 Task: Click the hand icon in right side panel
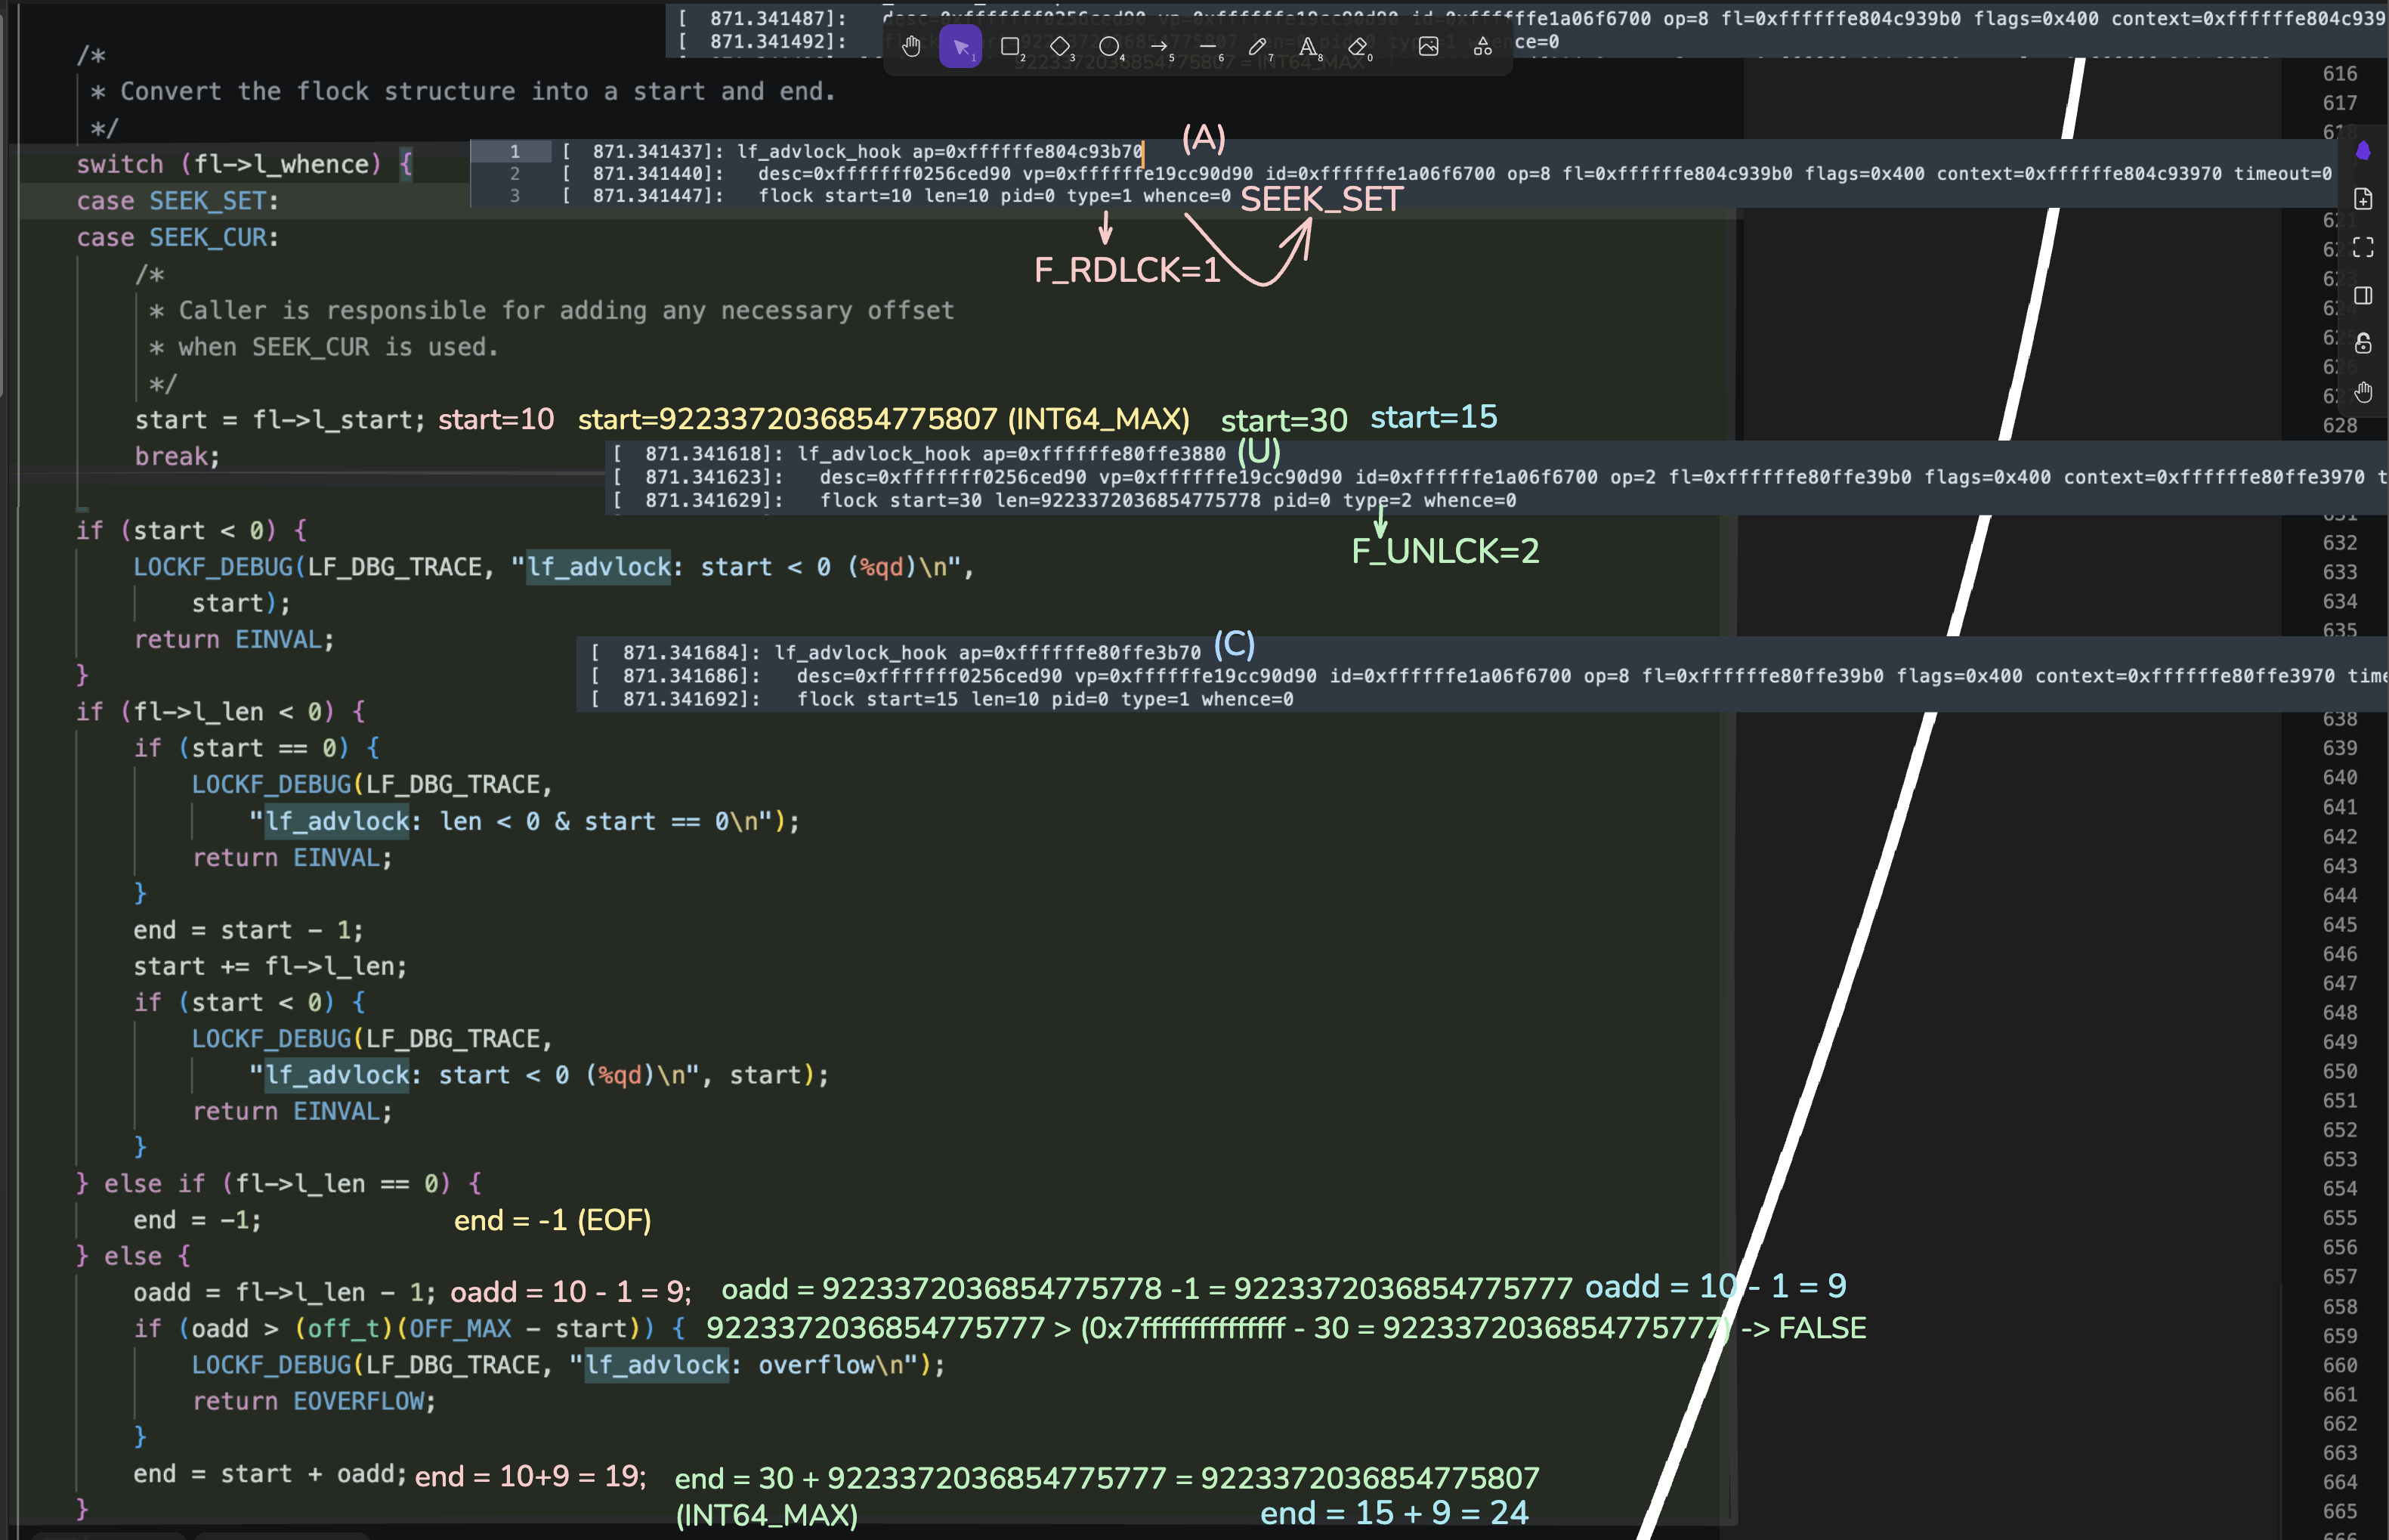click(x=2363, y=391)
